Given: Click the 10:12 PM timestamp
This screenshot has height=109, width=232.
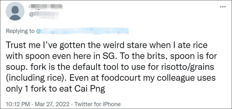Looking at the screenshot, I should (x=16, y=104).
